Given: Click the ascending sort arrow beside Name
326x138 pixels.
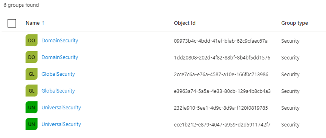Looking at the screenshot, I should coord(43,23).
